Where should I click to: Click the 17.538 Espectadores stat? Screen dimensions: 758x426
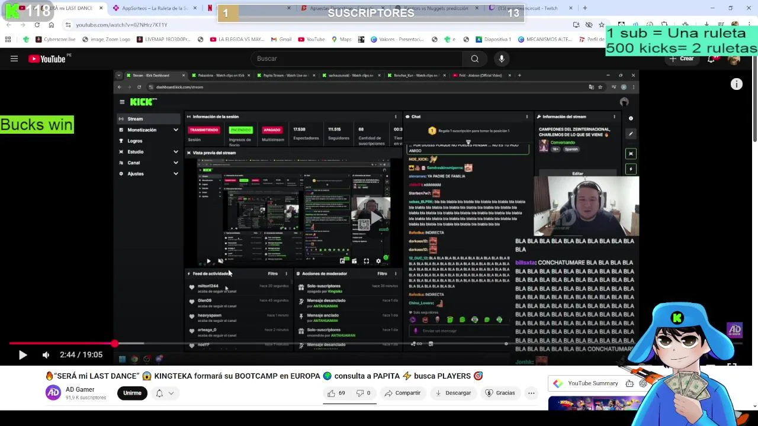click(x=306, y=133)
